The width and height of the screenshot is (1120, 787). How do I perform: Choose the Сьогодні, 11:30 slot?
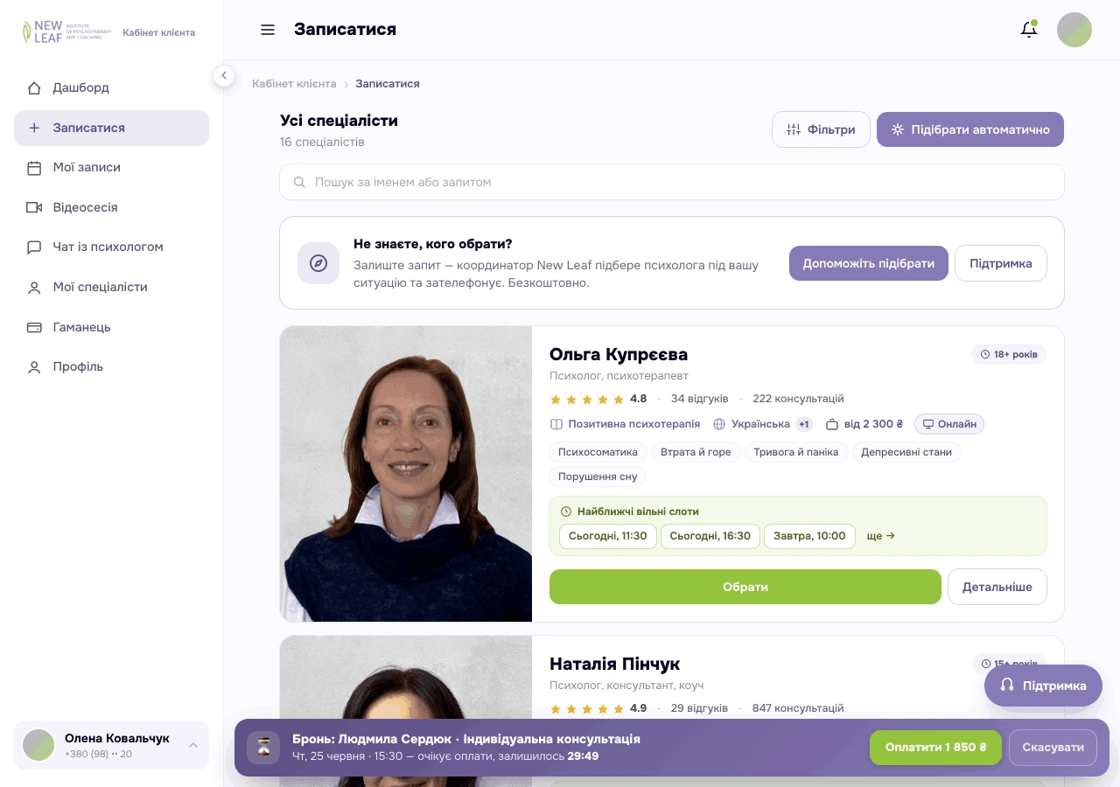(608, 536)
